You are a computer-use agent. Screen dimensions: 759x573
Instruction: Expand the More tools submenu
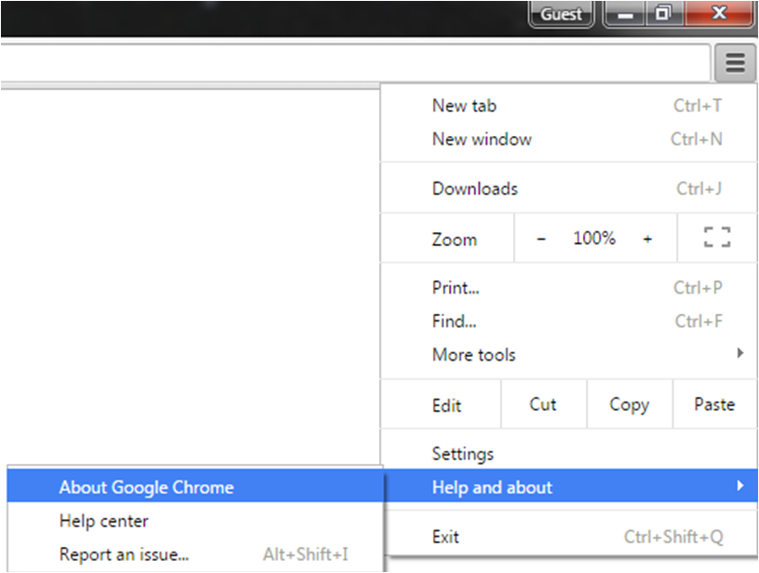[474, 355]
